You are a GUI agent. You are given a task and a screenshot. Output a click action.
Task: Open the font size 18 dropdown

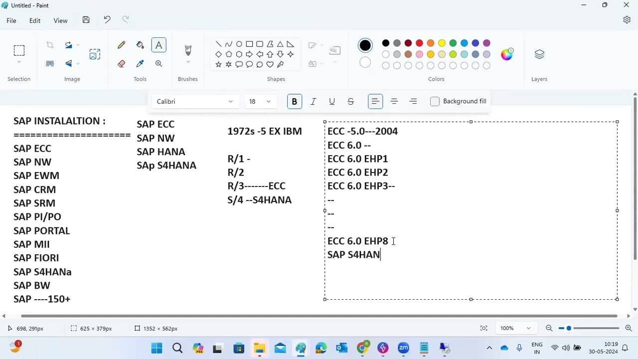click(260, 101)
